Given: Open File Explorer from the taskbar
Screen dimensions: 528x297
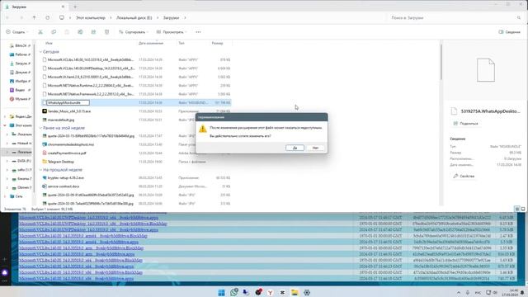Looking at the screenshot, I should 295,292.
